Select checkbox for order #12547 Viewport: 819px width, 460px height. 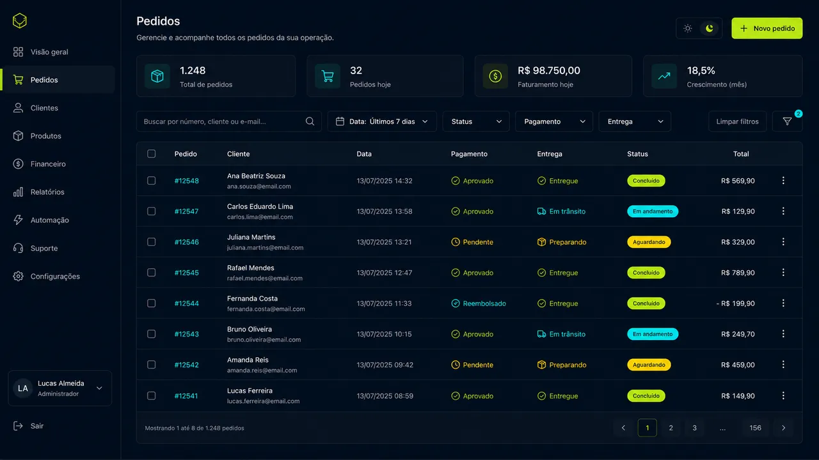point(152,211)
